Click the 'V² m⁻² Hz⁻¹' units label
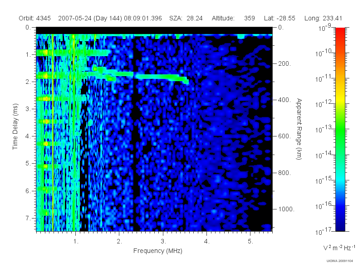 coord(339,248)
